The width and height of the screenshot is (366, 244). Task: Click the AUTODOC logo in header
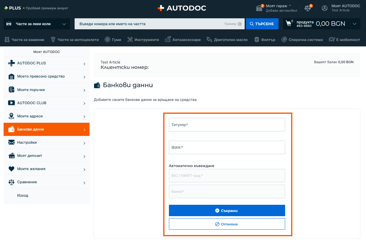click(x=182, y=8)
